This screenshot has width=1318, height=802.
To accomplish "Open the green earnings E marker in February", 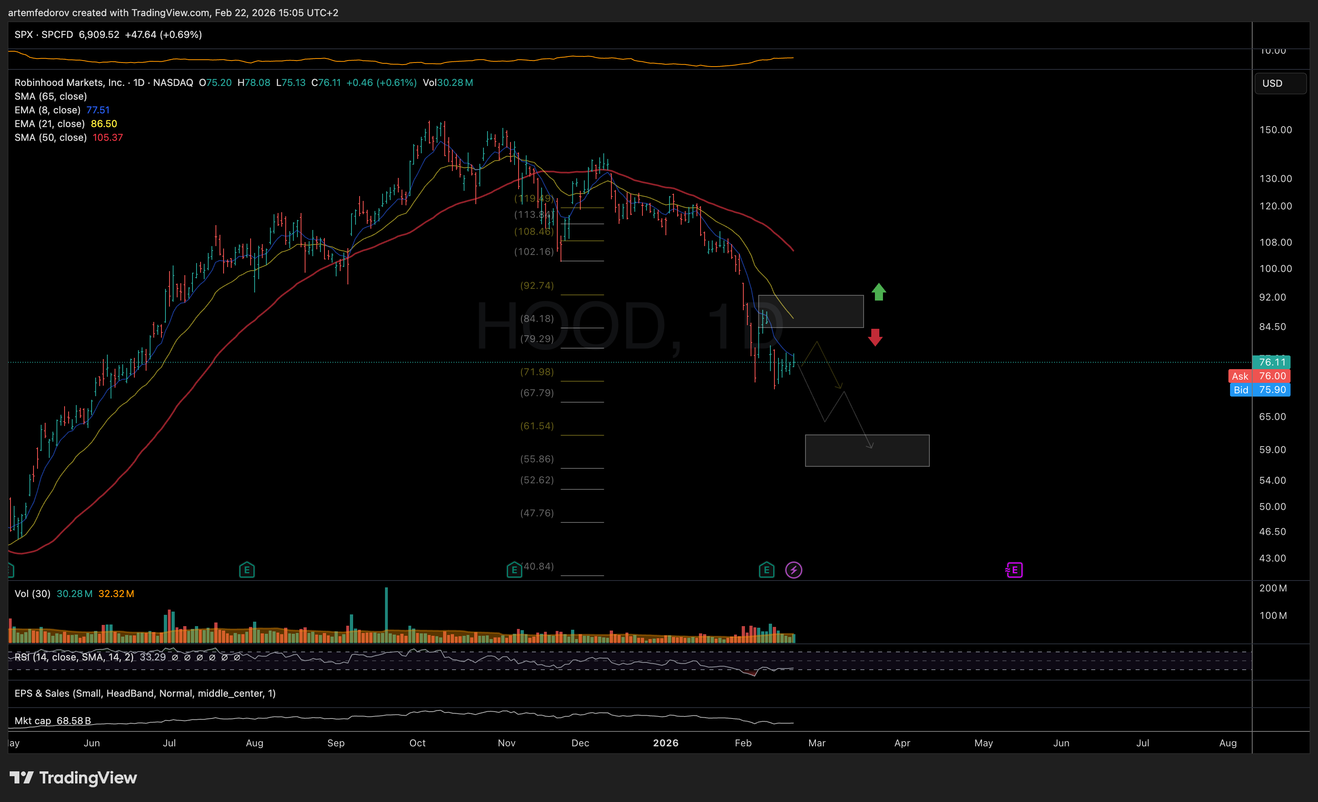I will click(766, 570).
